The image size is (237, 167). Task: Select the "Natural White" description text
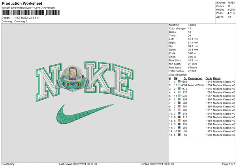[x=196, y=85]
